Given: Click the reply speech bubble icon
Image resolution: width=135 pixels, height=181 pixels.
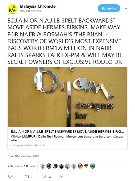Looking at the screenshot, I should [x=10, y=176].
